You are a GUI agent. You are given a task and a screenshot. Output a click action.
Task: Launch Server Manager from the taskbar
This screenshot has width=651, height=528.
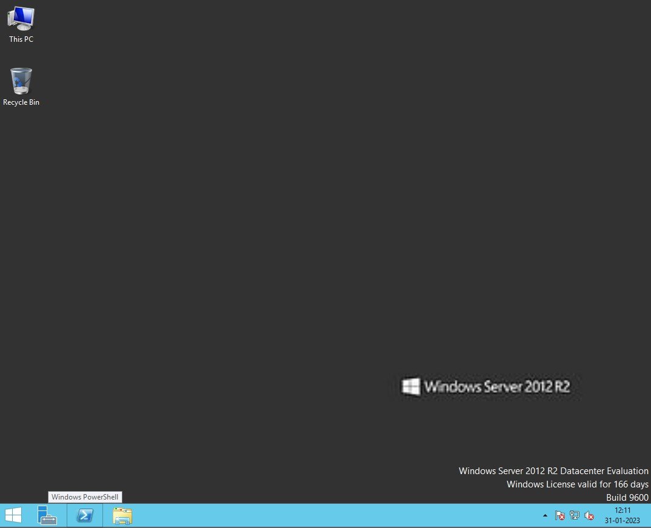coord(47,515)
